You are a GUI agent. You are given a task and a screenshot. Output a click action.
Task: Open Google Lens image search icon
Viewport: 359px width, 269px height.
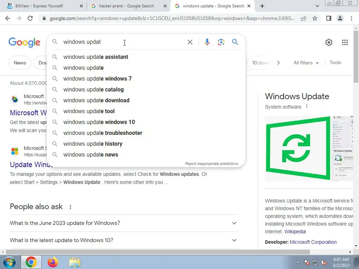click(221, 42)
